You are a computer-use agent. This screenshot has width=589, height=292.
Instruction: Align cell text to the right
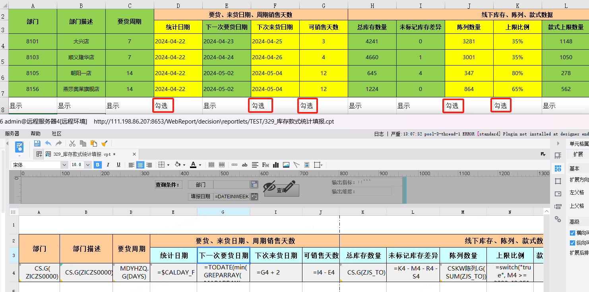(x=149, y=165)
